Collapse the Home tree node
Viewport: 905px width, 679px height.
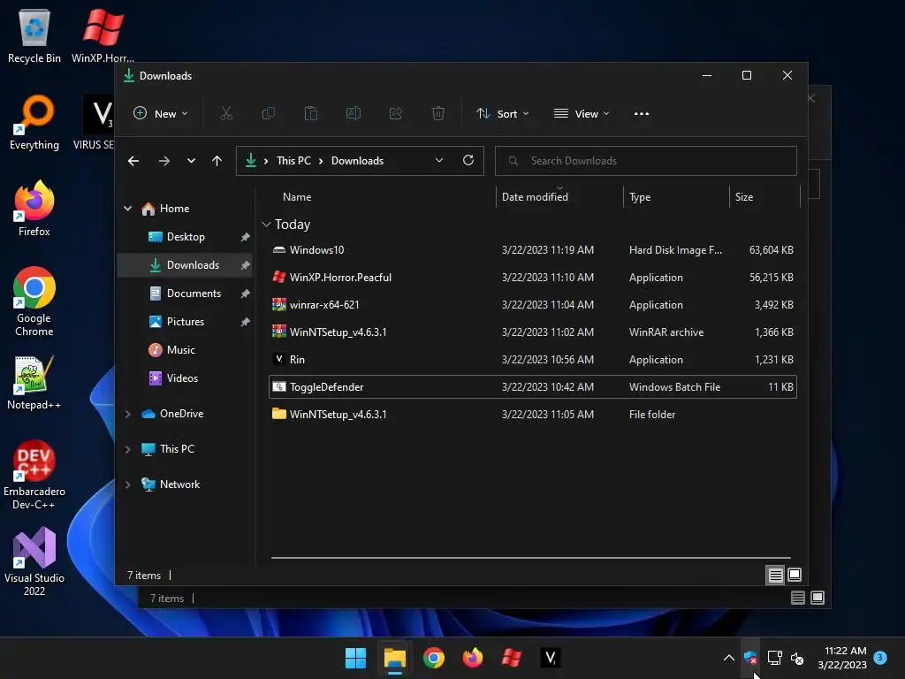coord(127,209)
